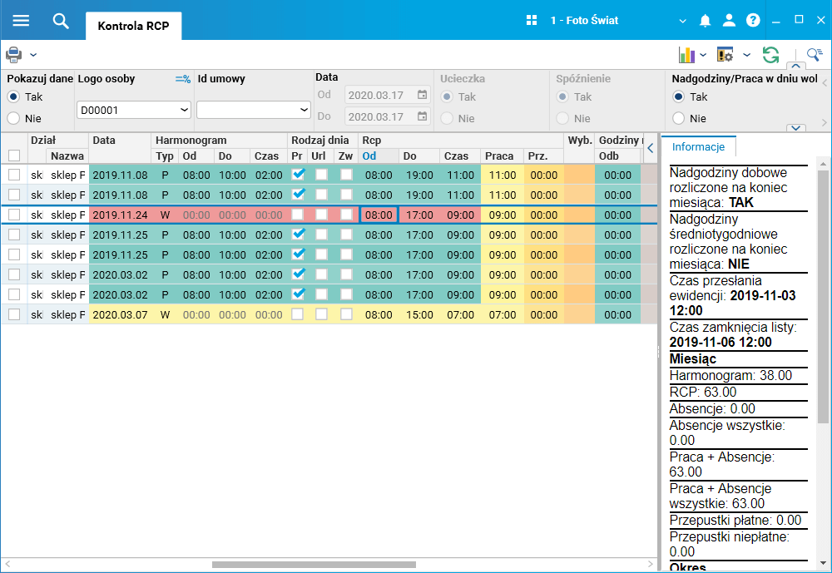Click the green refresh arrows icon
The image size is (832, 573).
pos(770,54)
